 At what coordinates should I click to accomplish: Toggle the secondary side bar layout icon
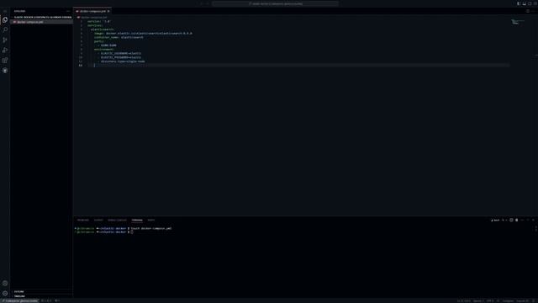530,3
